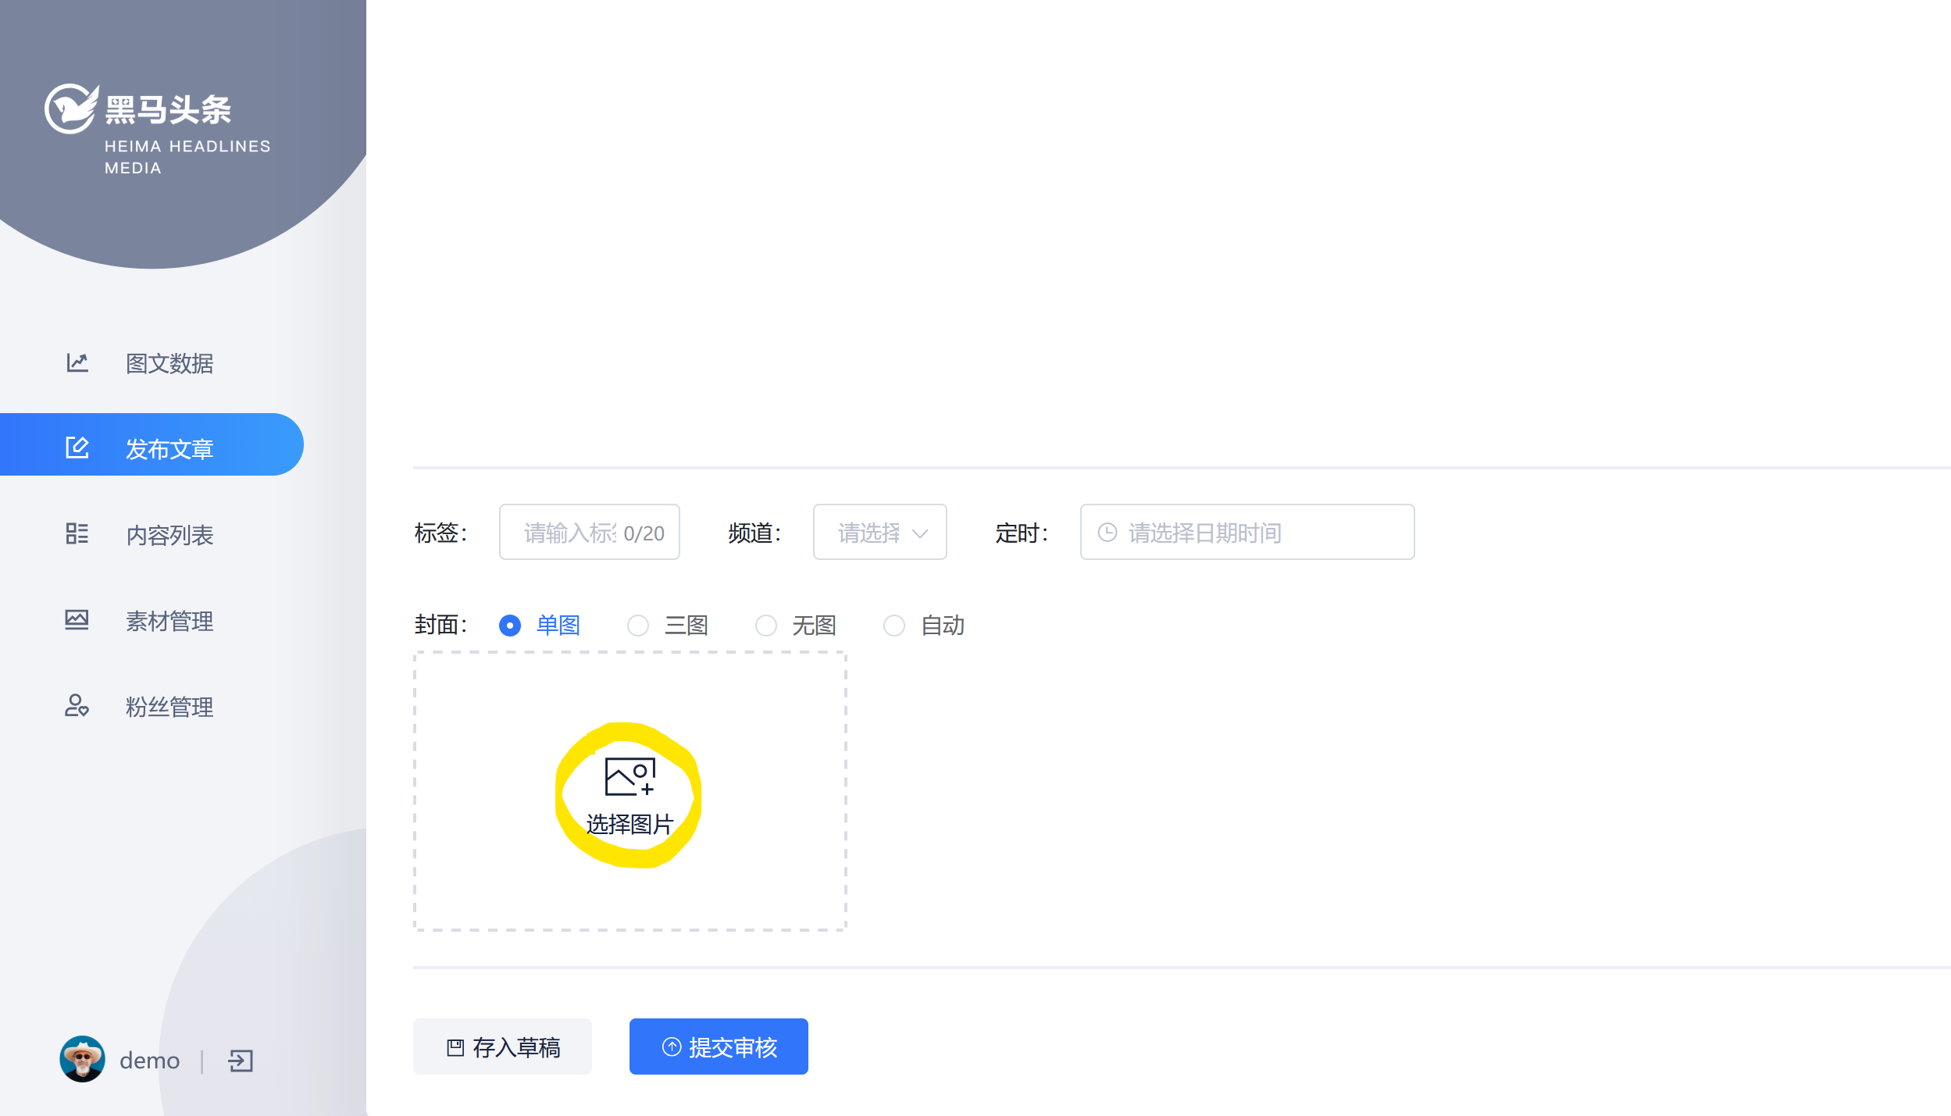1951x1116 pixels.
Task: Click the 选择图片 add-image icon
Action: [x=630, y=776]
